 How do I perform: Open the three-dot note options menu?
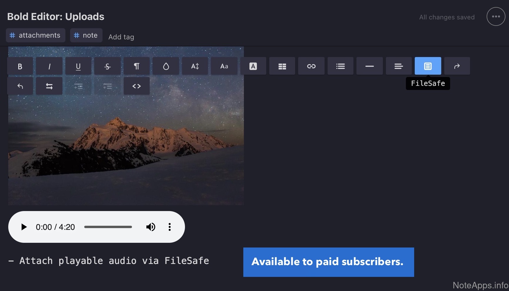click(496, 16)
